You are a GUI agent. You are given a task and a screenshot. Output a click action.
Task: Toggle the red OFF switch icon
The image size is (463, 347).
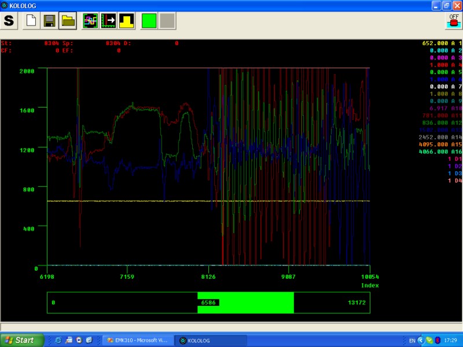tap(454, 21)
